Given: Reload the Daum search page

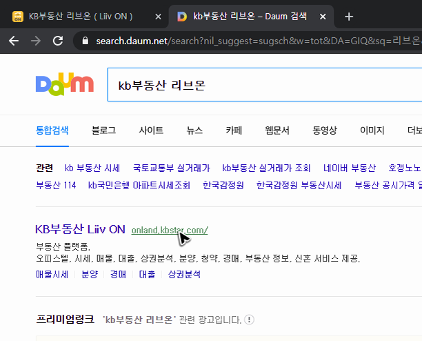Looking at the screenshot, I should pos(58,41).
